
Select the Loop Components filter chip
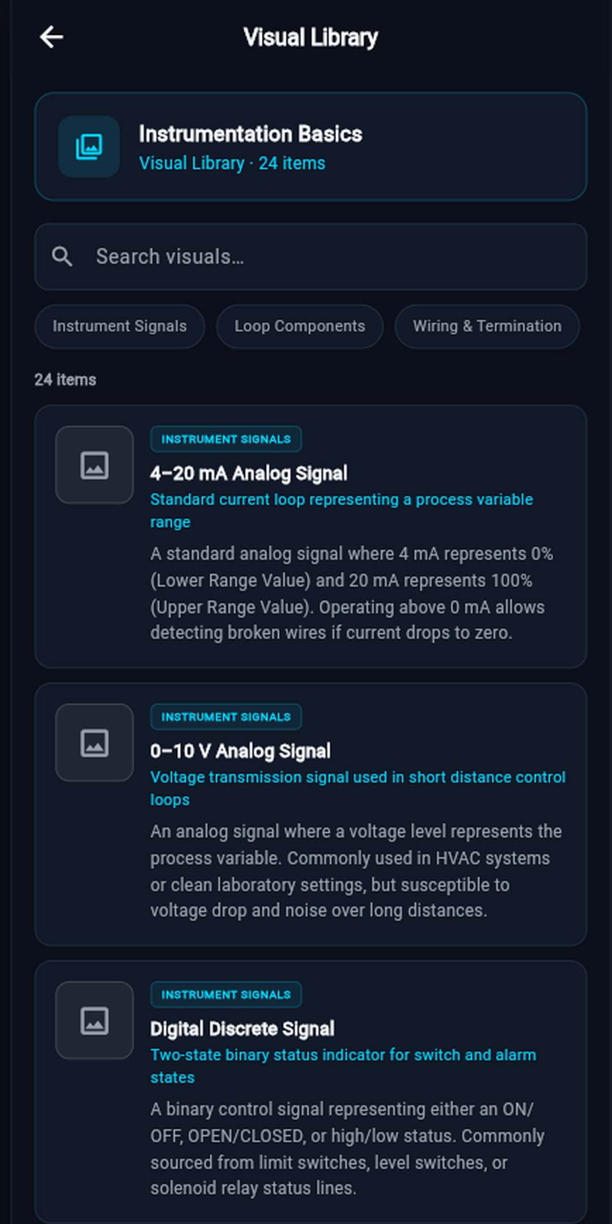click(x=300, y=326)
